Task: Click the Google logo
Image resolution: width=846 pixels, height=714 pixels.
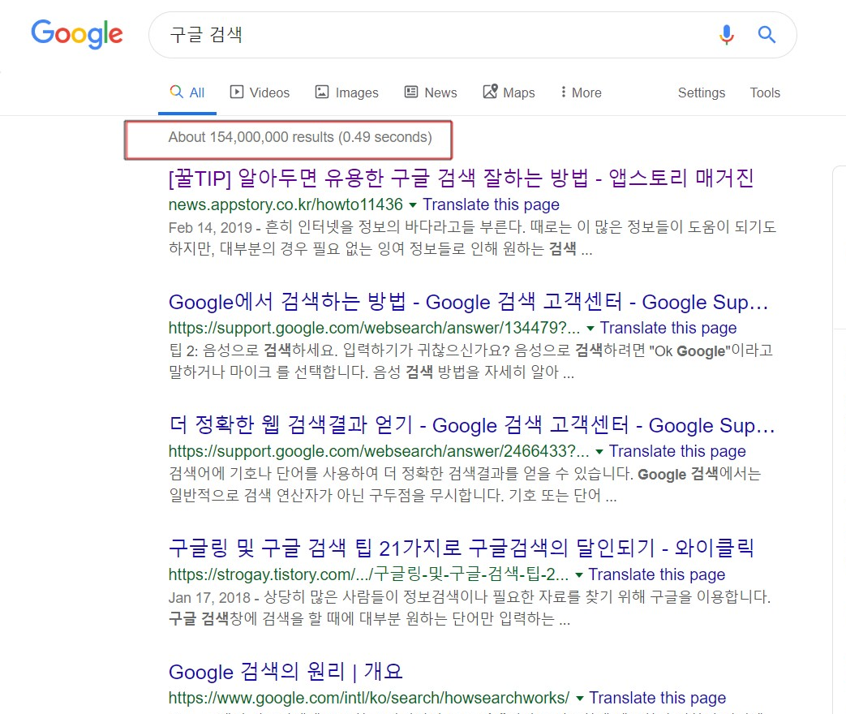Action: tap(76, 34)
